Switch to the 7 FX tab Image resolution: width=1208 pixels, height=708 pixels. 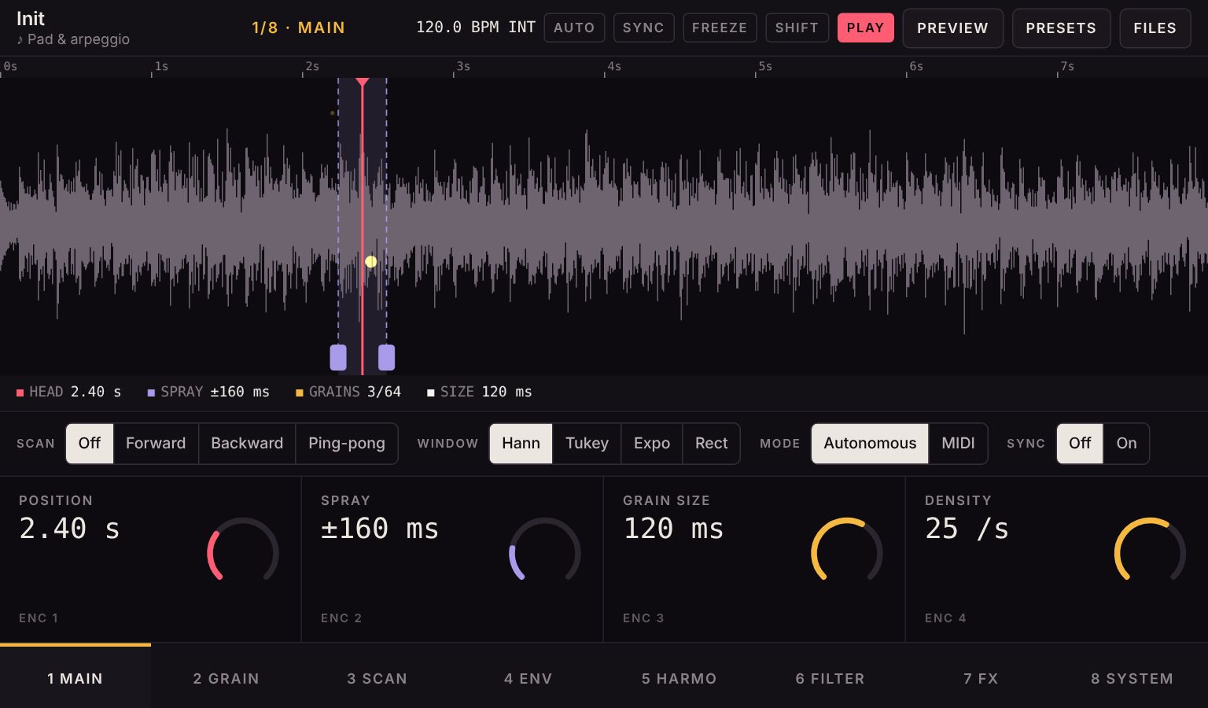point(981,677)
